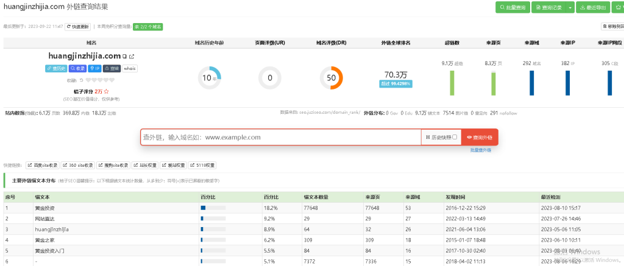Click the 291 nofollow stat
The height and width of the screenshot is (266, 624).
click(503, 113)
